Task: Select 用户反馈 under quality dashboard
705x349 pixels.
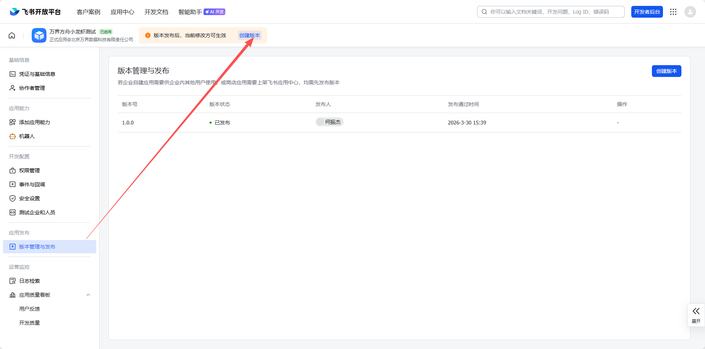Action: (29, 309)
